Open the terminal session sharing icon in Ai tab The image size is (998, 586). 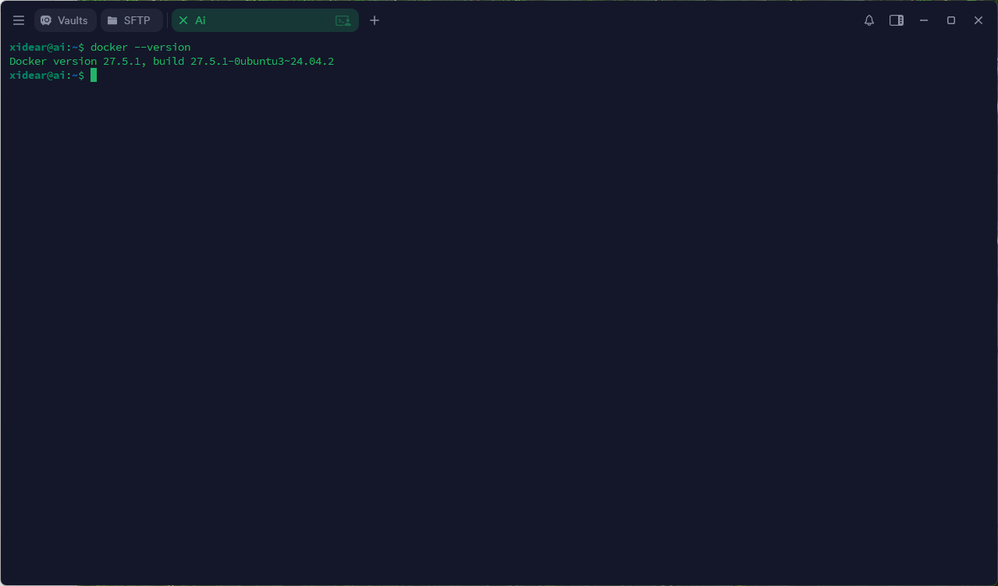coord(343,21)
